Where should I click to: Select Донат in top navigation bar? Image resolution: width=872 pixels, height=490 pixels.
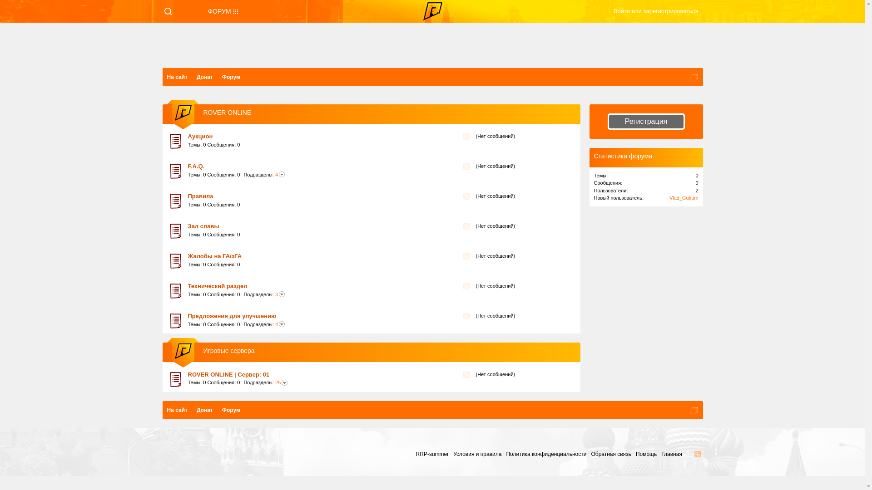[204, 77]
